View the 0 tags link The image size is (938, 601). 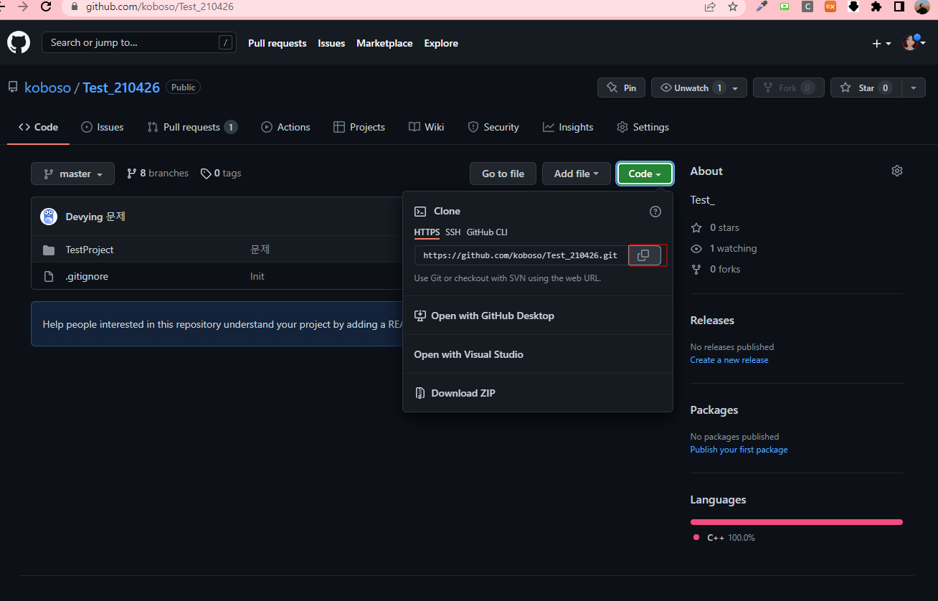[221, 174]
